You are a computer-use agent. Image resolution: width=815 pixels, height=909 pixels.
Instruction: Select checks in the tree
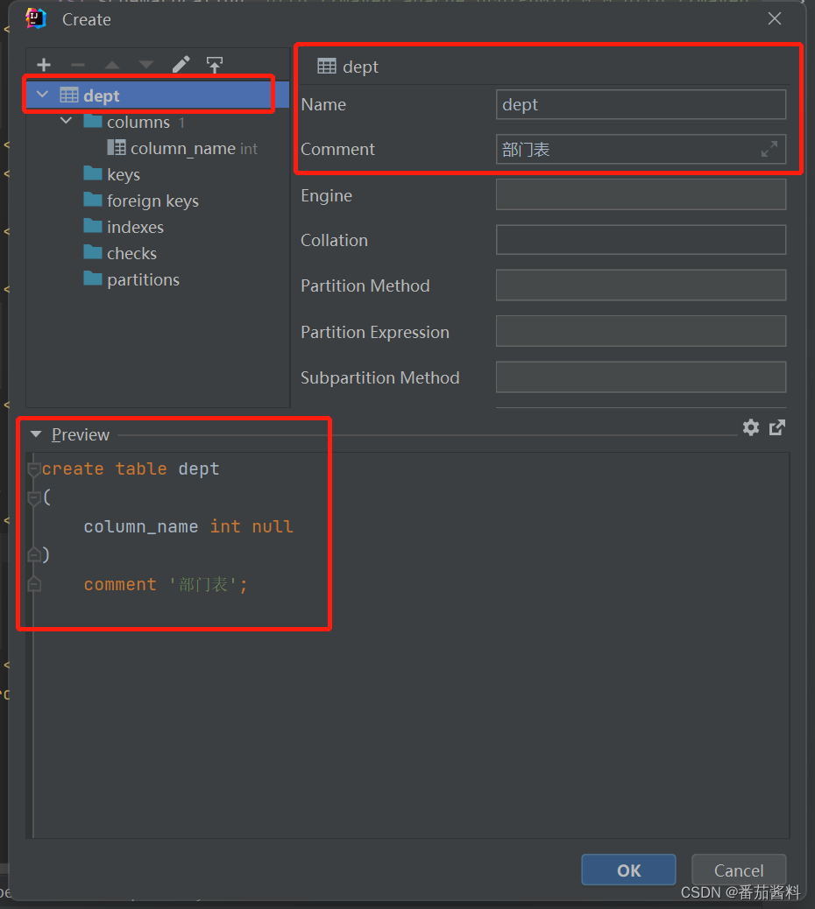158,253
